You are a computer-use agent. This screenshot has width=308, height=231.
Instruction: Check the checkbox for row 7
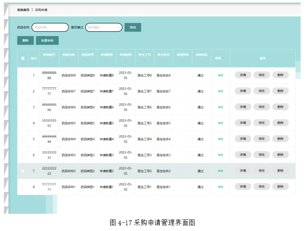coord(23,171)
